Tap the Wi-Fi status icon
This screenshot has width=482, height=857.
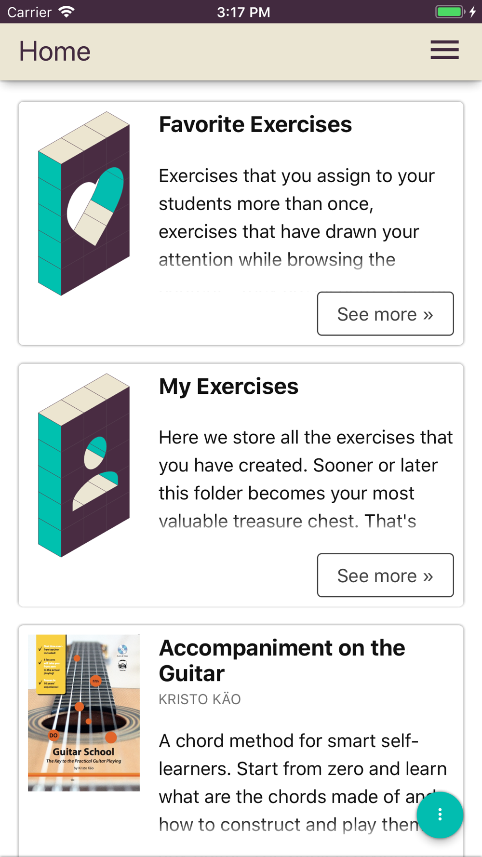66,12
